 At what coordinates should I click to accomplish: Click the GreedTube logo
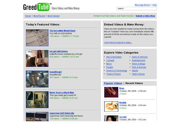(37, 7)
